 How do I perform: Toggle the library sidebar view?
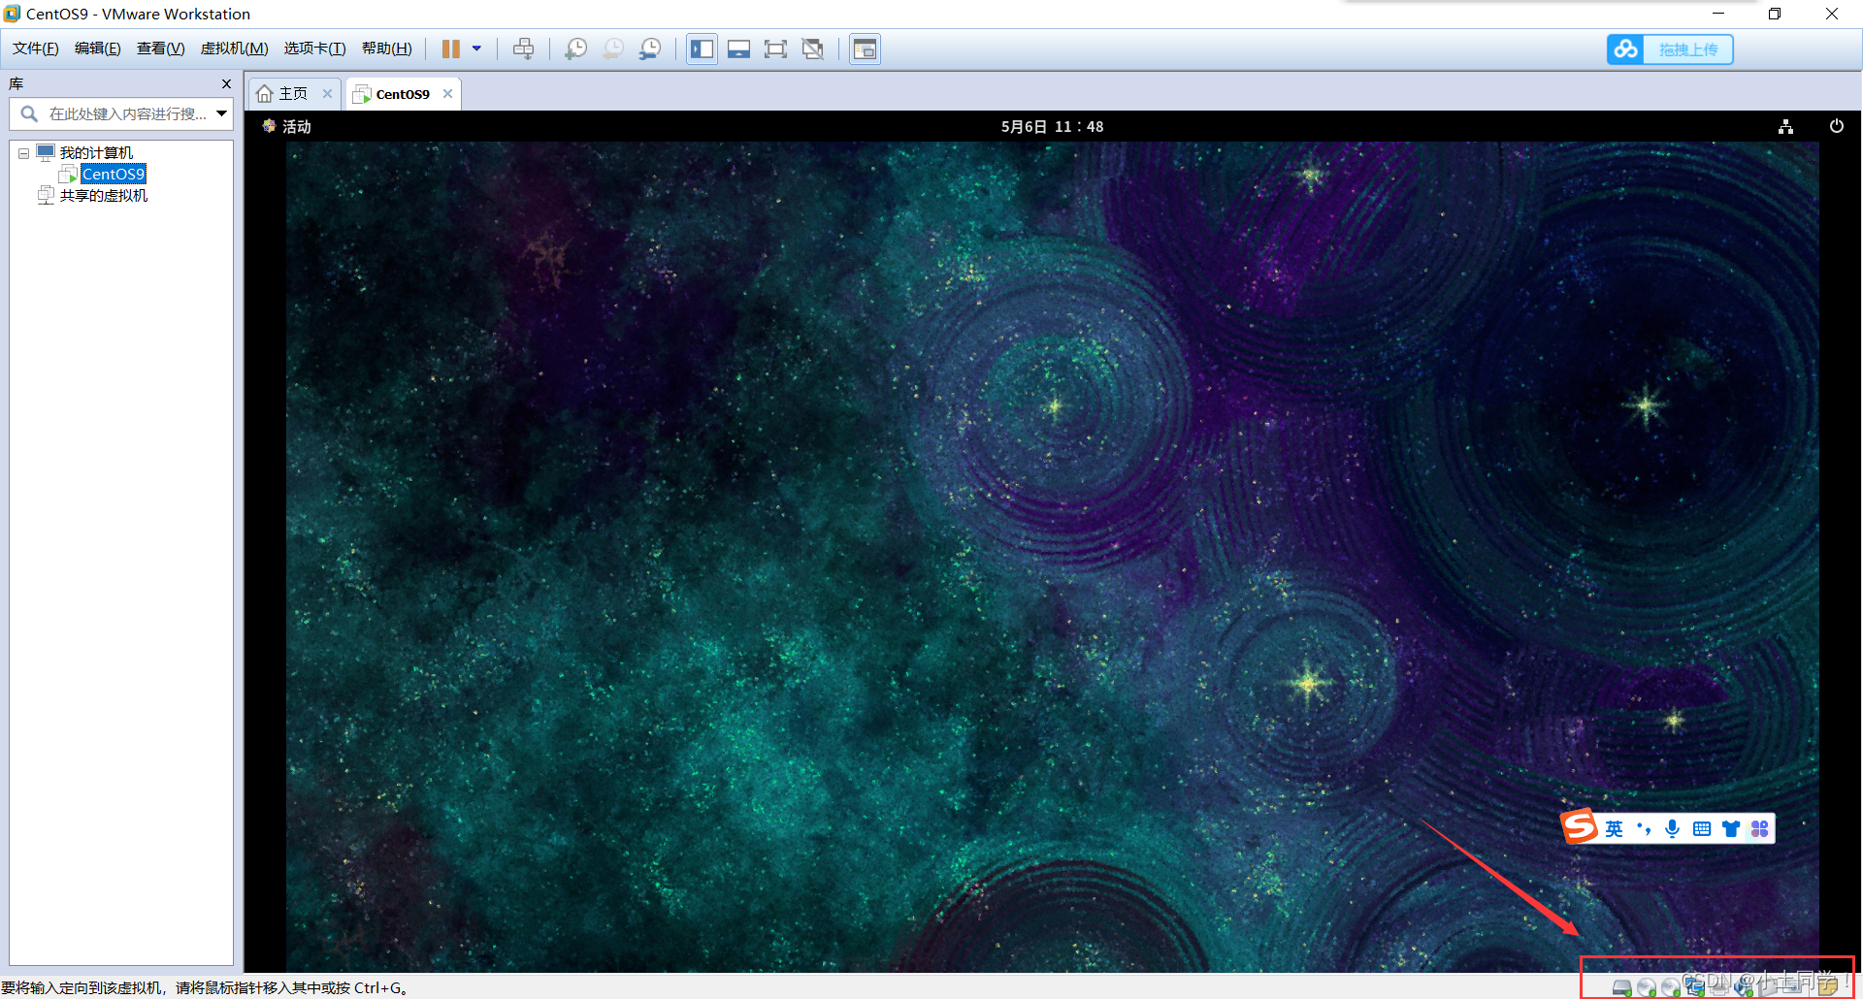702,49
